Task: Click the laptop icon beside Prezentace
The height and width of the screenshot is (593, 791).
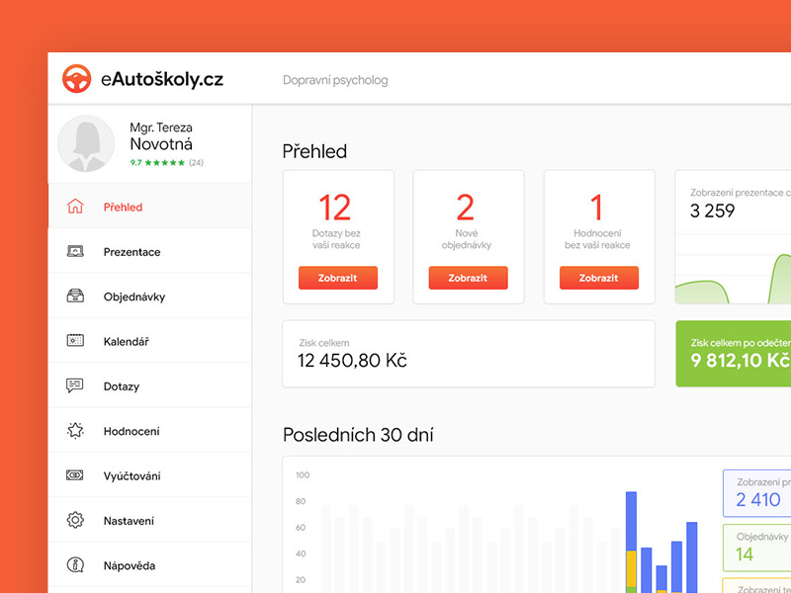Action: tap(75, 252)
